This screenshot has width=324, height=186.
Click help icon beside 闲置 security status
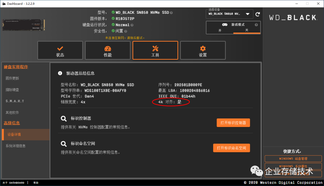[x=126, y=31]
